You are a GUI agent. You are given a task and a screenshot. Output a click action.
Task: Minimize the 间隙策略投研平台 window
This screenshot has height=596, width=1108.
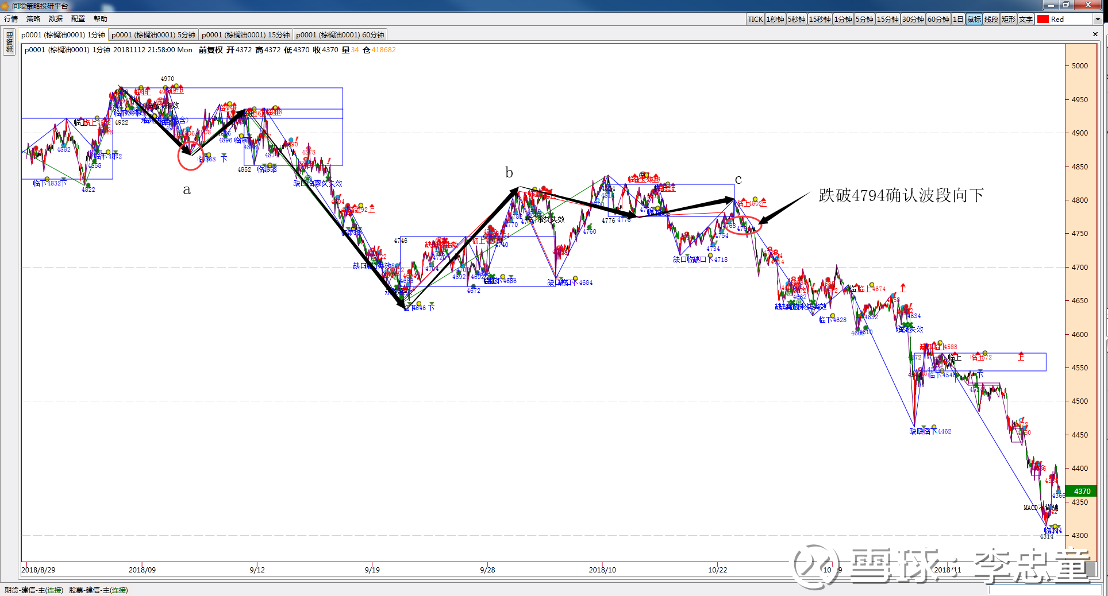[1051, 5]
